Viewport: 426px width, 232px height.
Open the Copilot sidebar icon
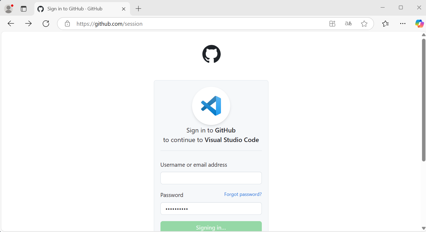tap(419, 24)
